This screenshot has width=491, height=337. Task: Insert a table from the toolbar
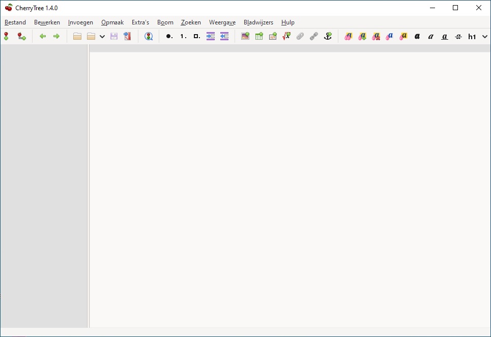coord(259,36)
